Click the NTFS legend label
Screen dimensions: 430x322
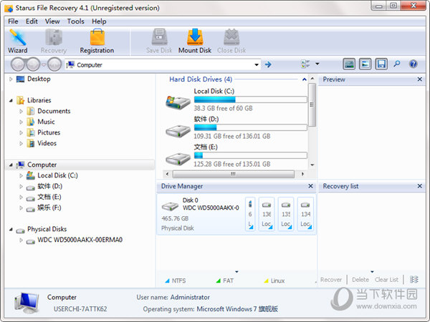click(178, 280)
